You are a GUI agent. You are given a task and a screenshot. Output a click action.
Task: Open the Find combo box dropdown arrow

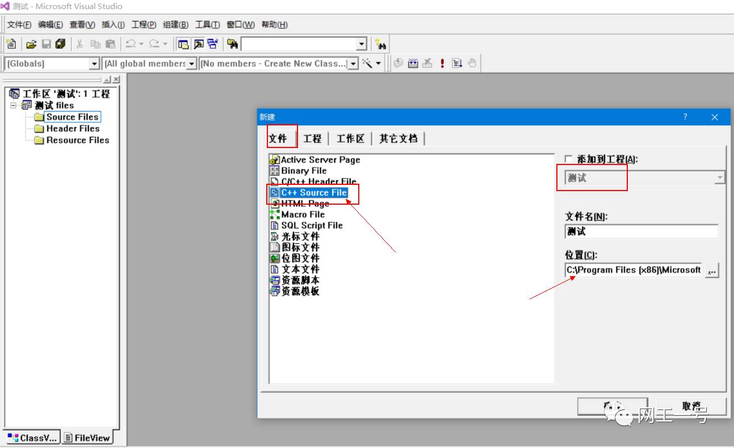(362, 44)
